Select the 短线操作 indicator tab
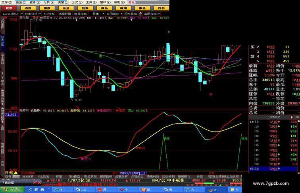 point(184,177)
